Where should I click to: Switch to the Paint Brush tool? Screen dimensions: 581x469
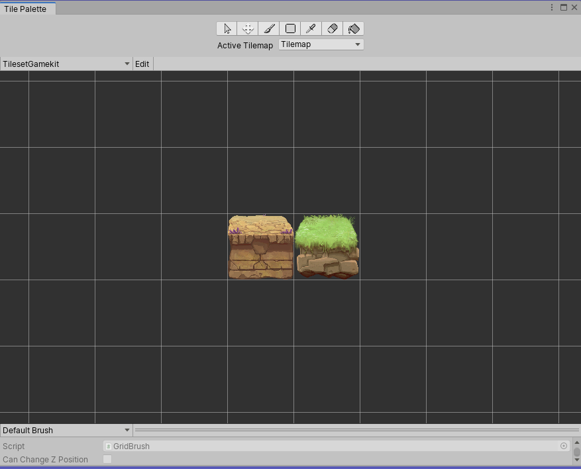point(269,28)
